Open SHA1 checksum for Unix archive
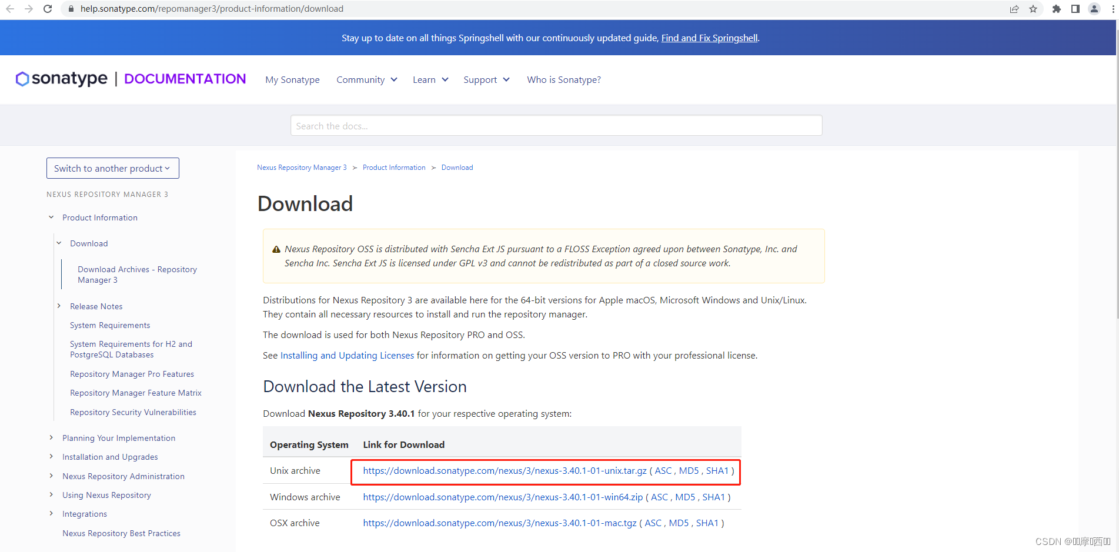Image resolution: width=1119 pixels, height=552 pixels. pos(717,471)
